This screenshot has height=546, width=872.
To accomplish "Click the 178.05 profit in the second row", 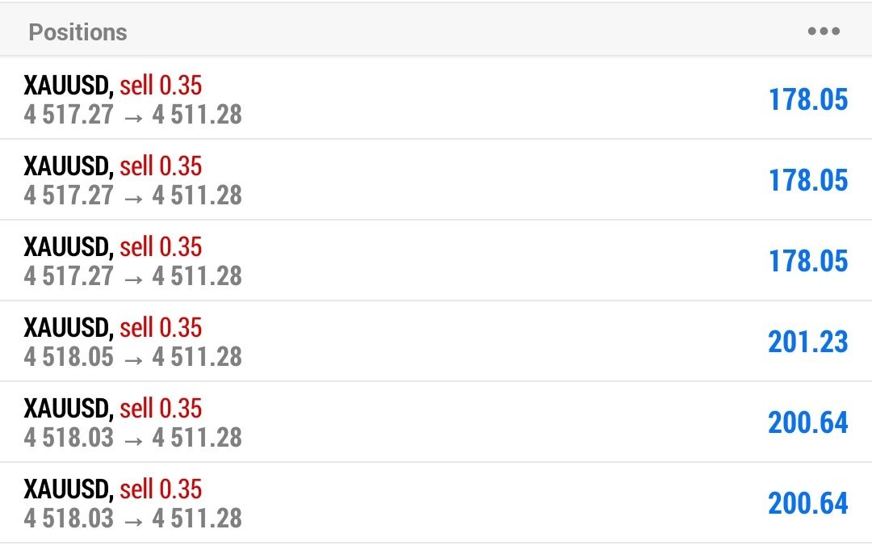I will (808, 180).
